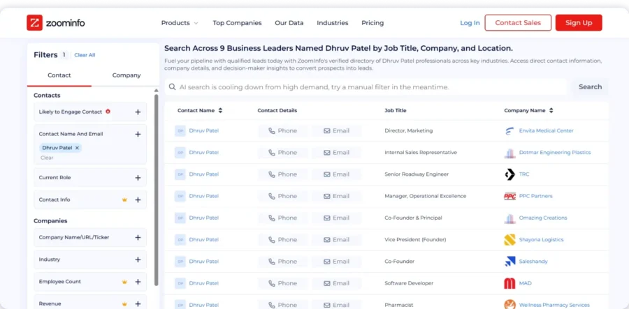629x309 pixels.
Task: Click the AI search input field
Action: [x=366, y=87]
